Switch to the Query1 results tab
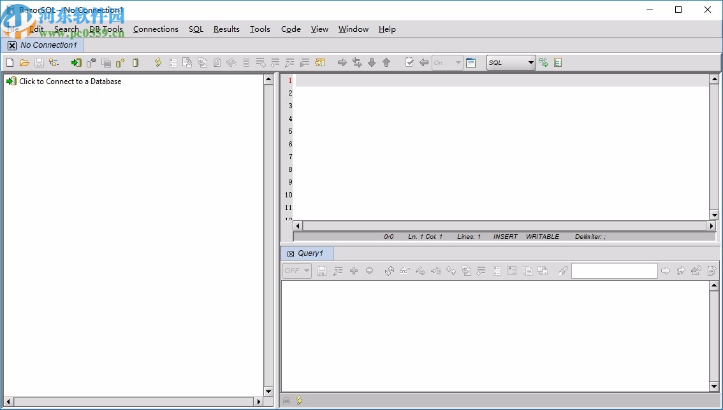The width and height of the screenshot is (723, 410). click(x=310, y=253)
